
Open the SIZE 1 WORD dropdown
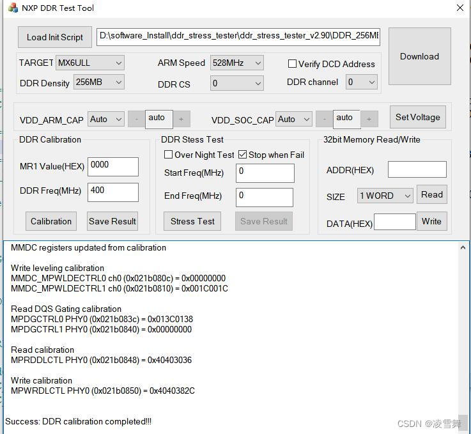[x=385, y=196]
